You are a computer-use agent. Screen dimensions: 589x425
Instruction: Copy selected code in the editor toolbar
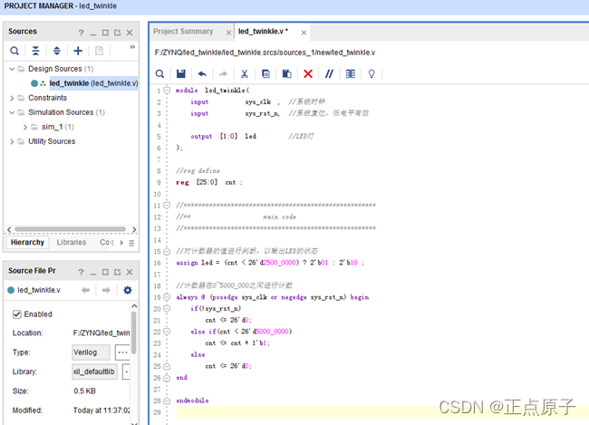tap(266, 73)
